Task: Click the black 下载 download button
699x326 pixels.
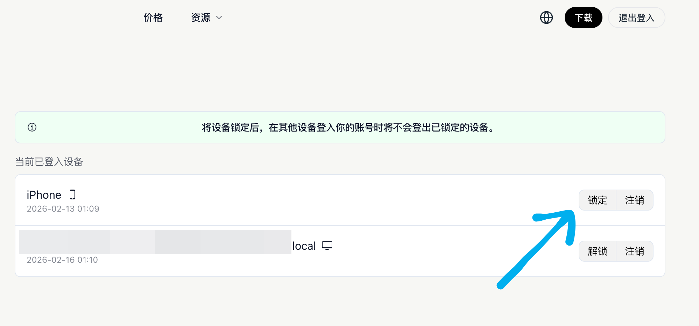Action: (x=583, y=17)
